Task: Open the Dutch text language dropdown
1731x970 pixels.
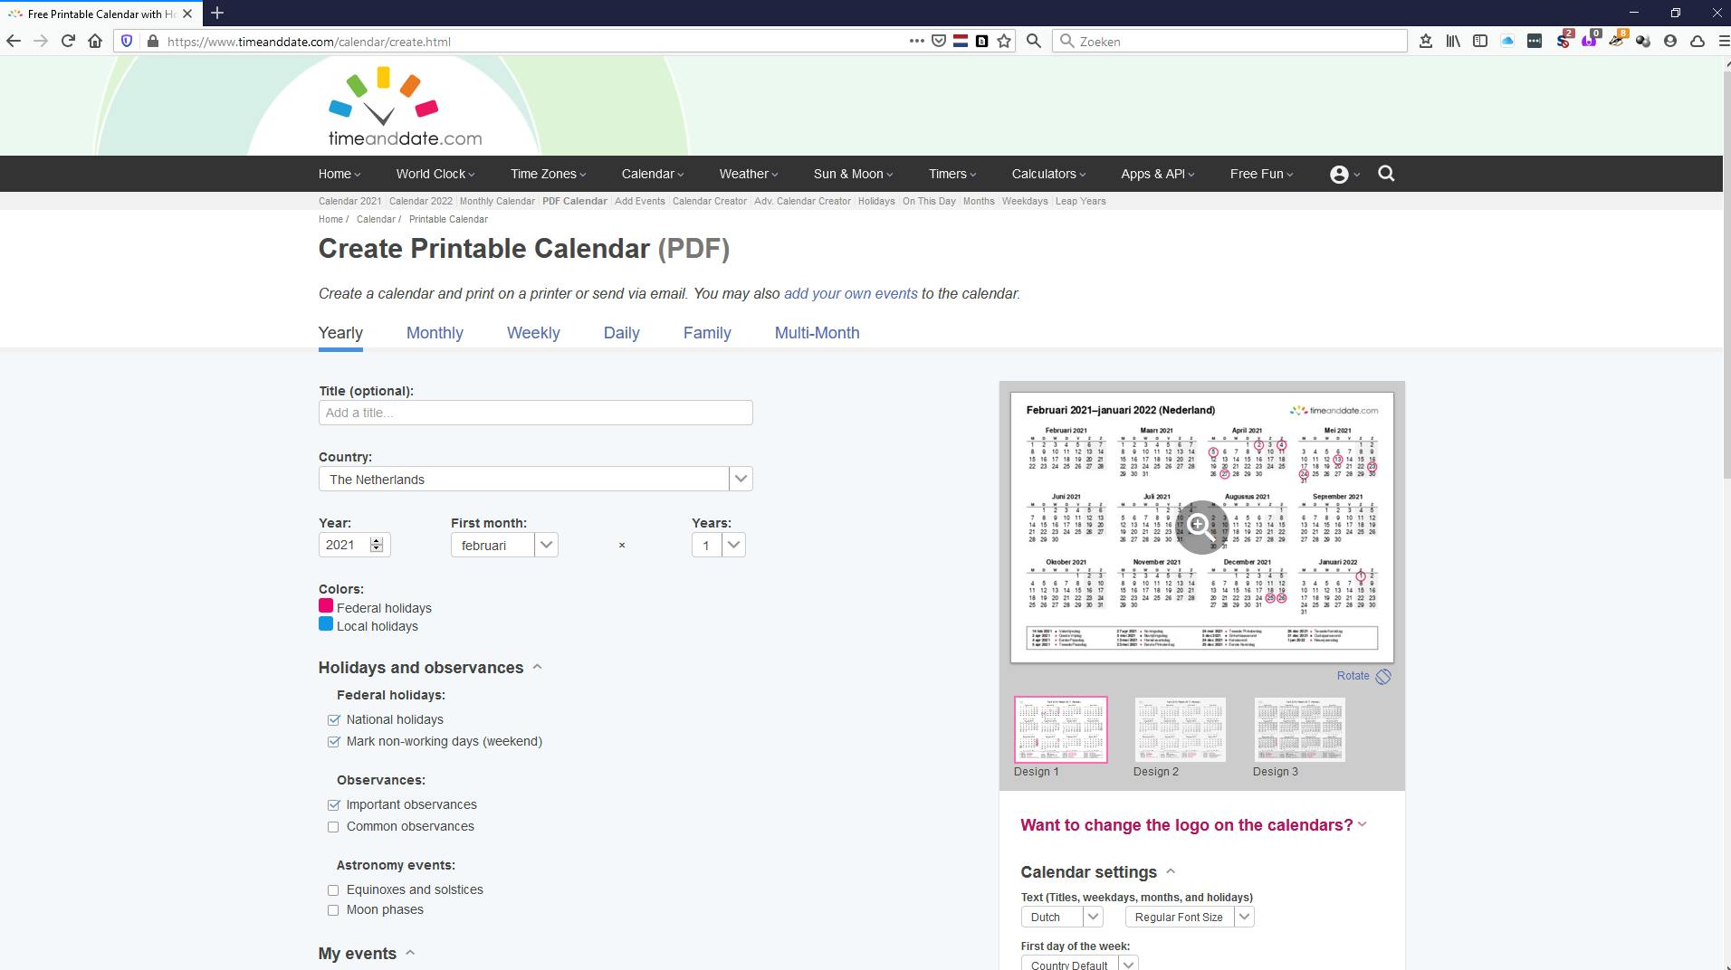Action: click(1061, 917)
